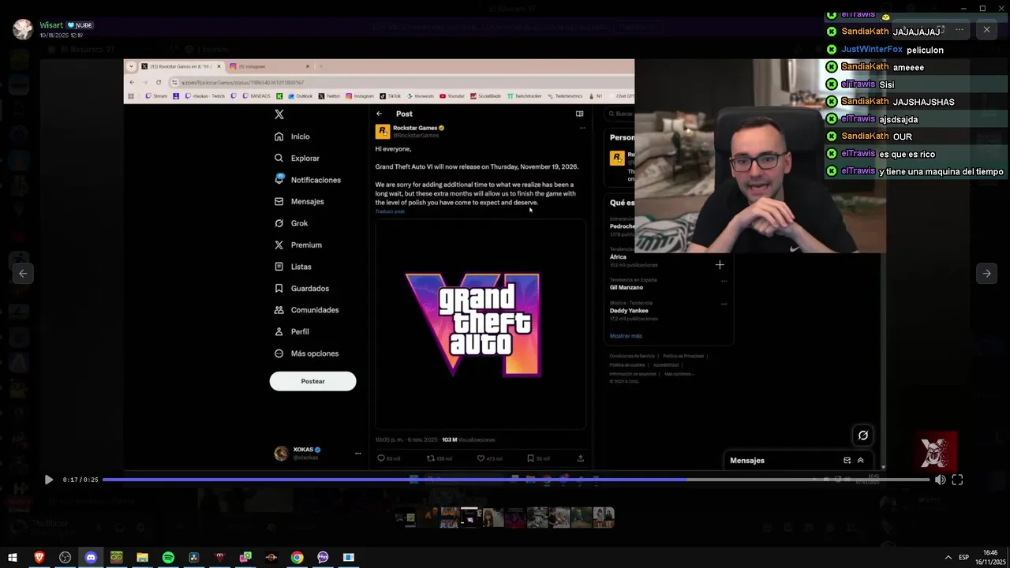Open Brave browser from the taskbar
This screenshot has width=1010, height=568.
pos(39,557)
